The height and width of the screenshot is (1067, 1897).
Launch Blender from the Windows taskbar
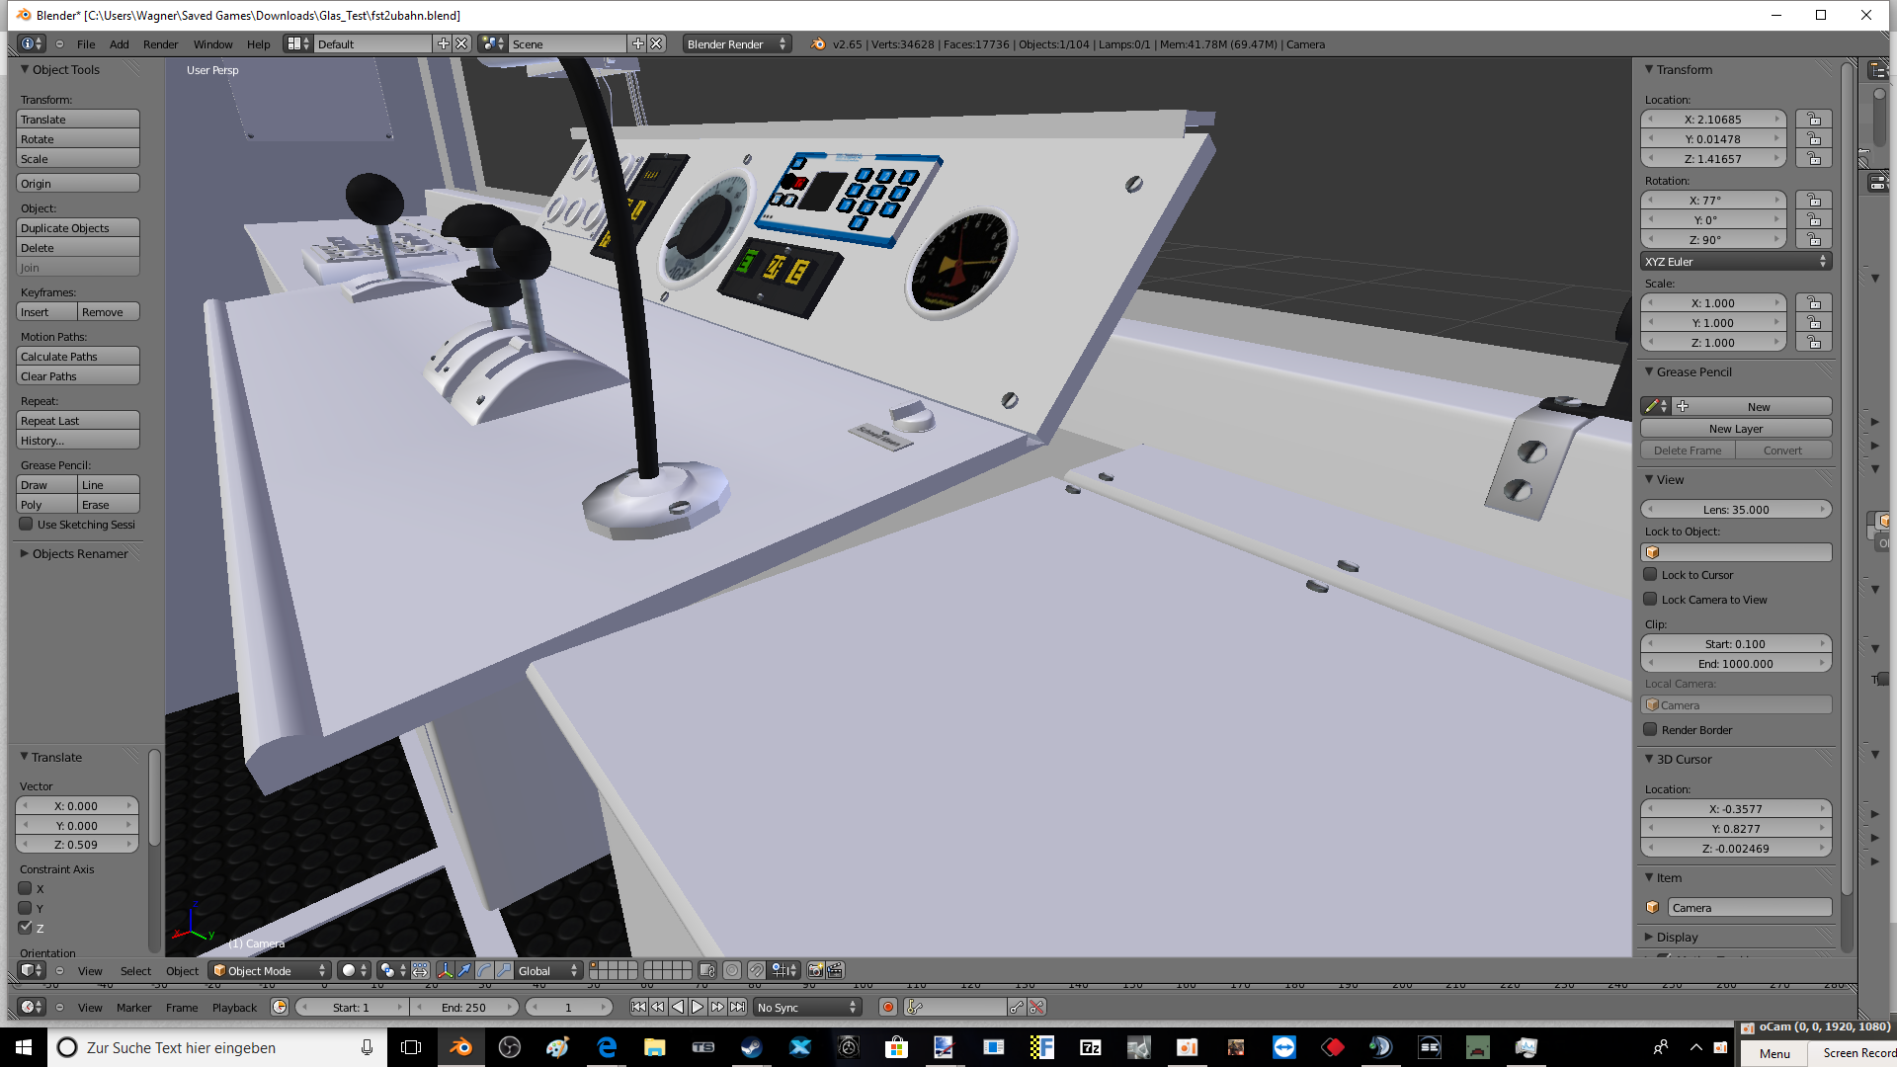pyautogui.click(x=460, y=1047)
